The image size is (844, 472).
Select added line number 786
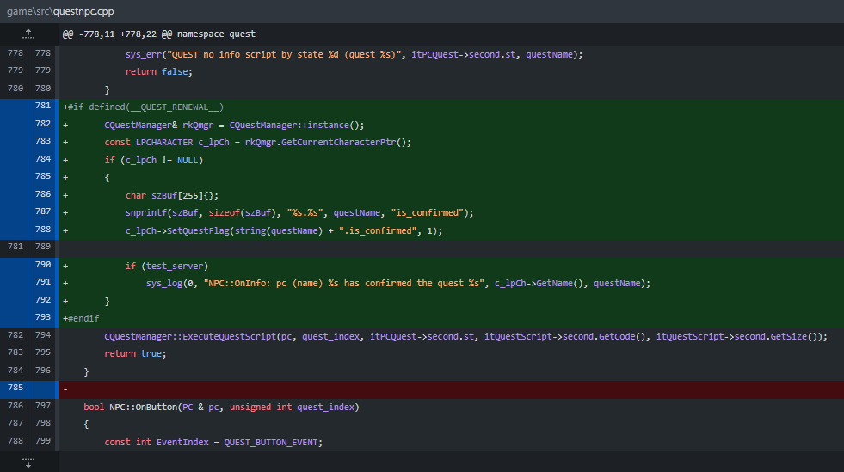coord(43,195)
